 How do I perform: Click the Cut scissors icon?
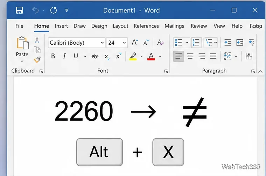point(37,40)
